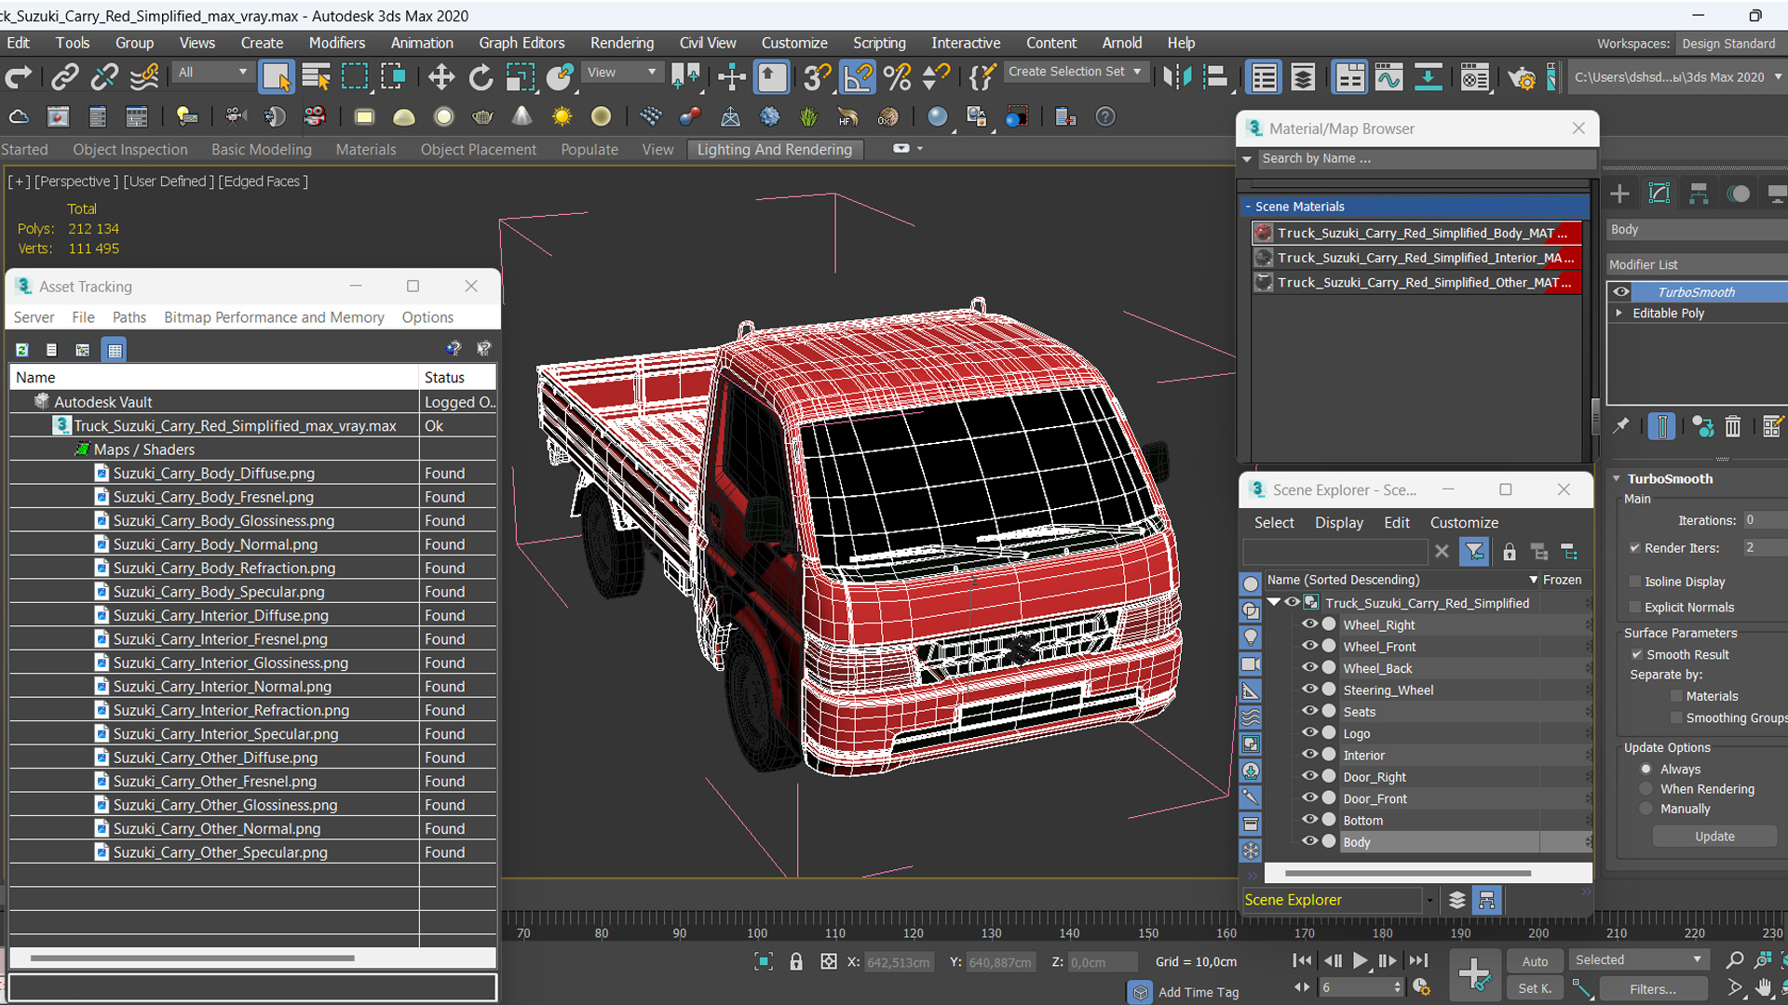Enable Isoline Display checkbox
Screen dimensions: 1788x1005
(x=1634, y=582)
